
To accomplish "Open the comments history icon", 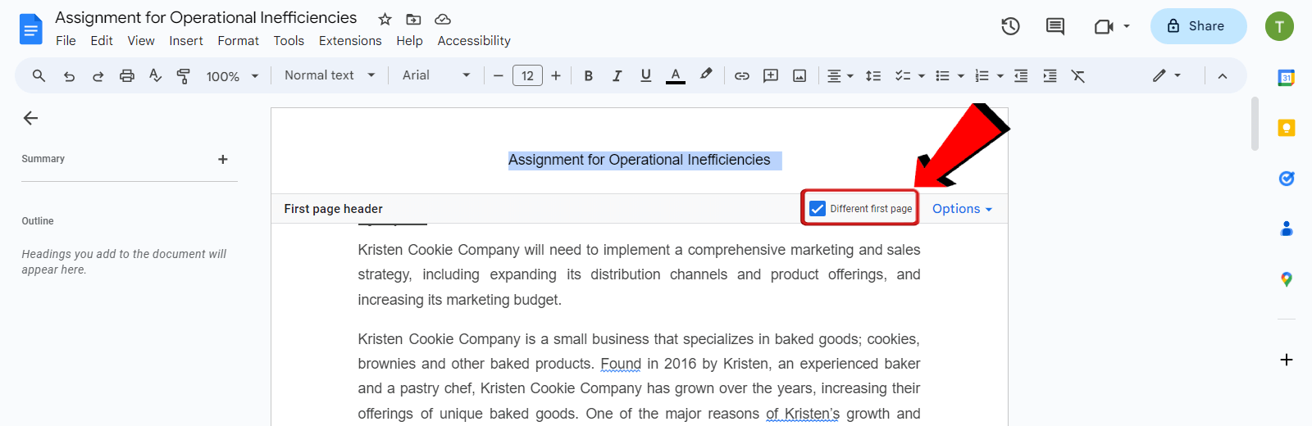I will (x=1055, y=26).
